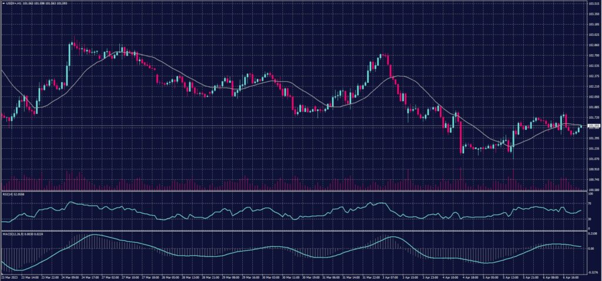The image size is (602, 281).
Task: Click the MACD signal line peak near 24 March
Action: point(94,235)
